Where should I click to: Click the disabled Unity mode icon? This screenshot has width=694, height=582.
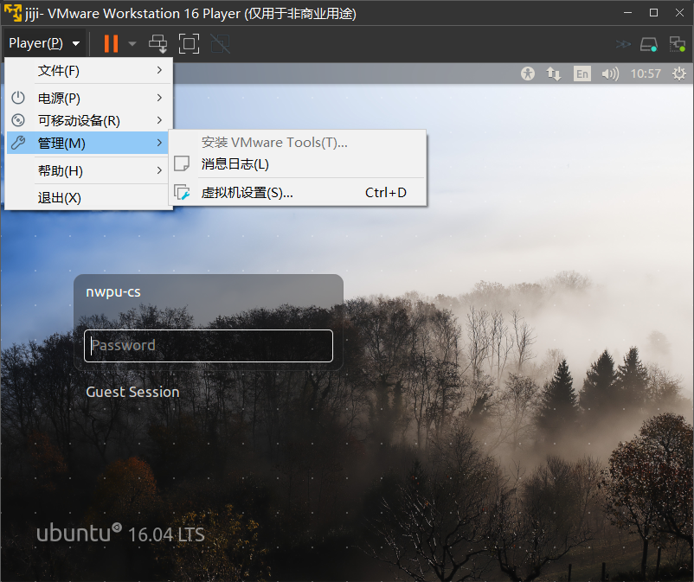coord(220,43)
